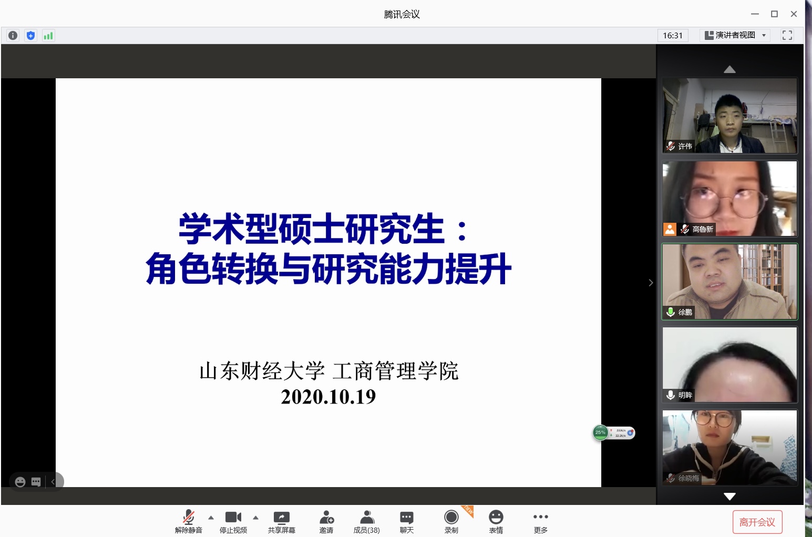The image size is (812, 537).
Task: Click the Leave Meeting (离开会议) button
Action: (757, 522)
